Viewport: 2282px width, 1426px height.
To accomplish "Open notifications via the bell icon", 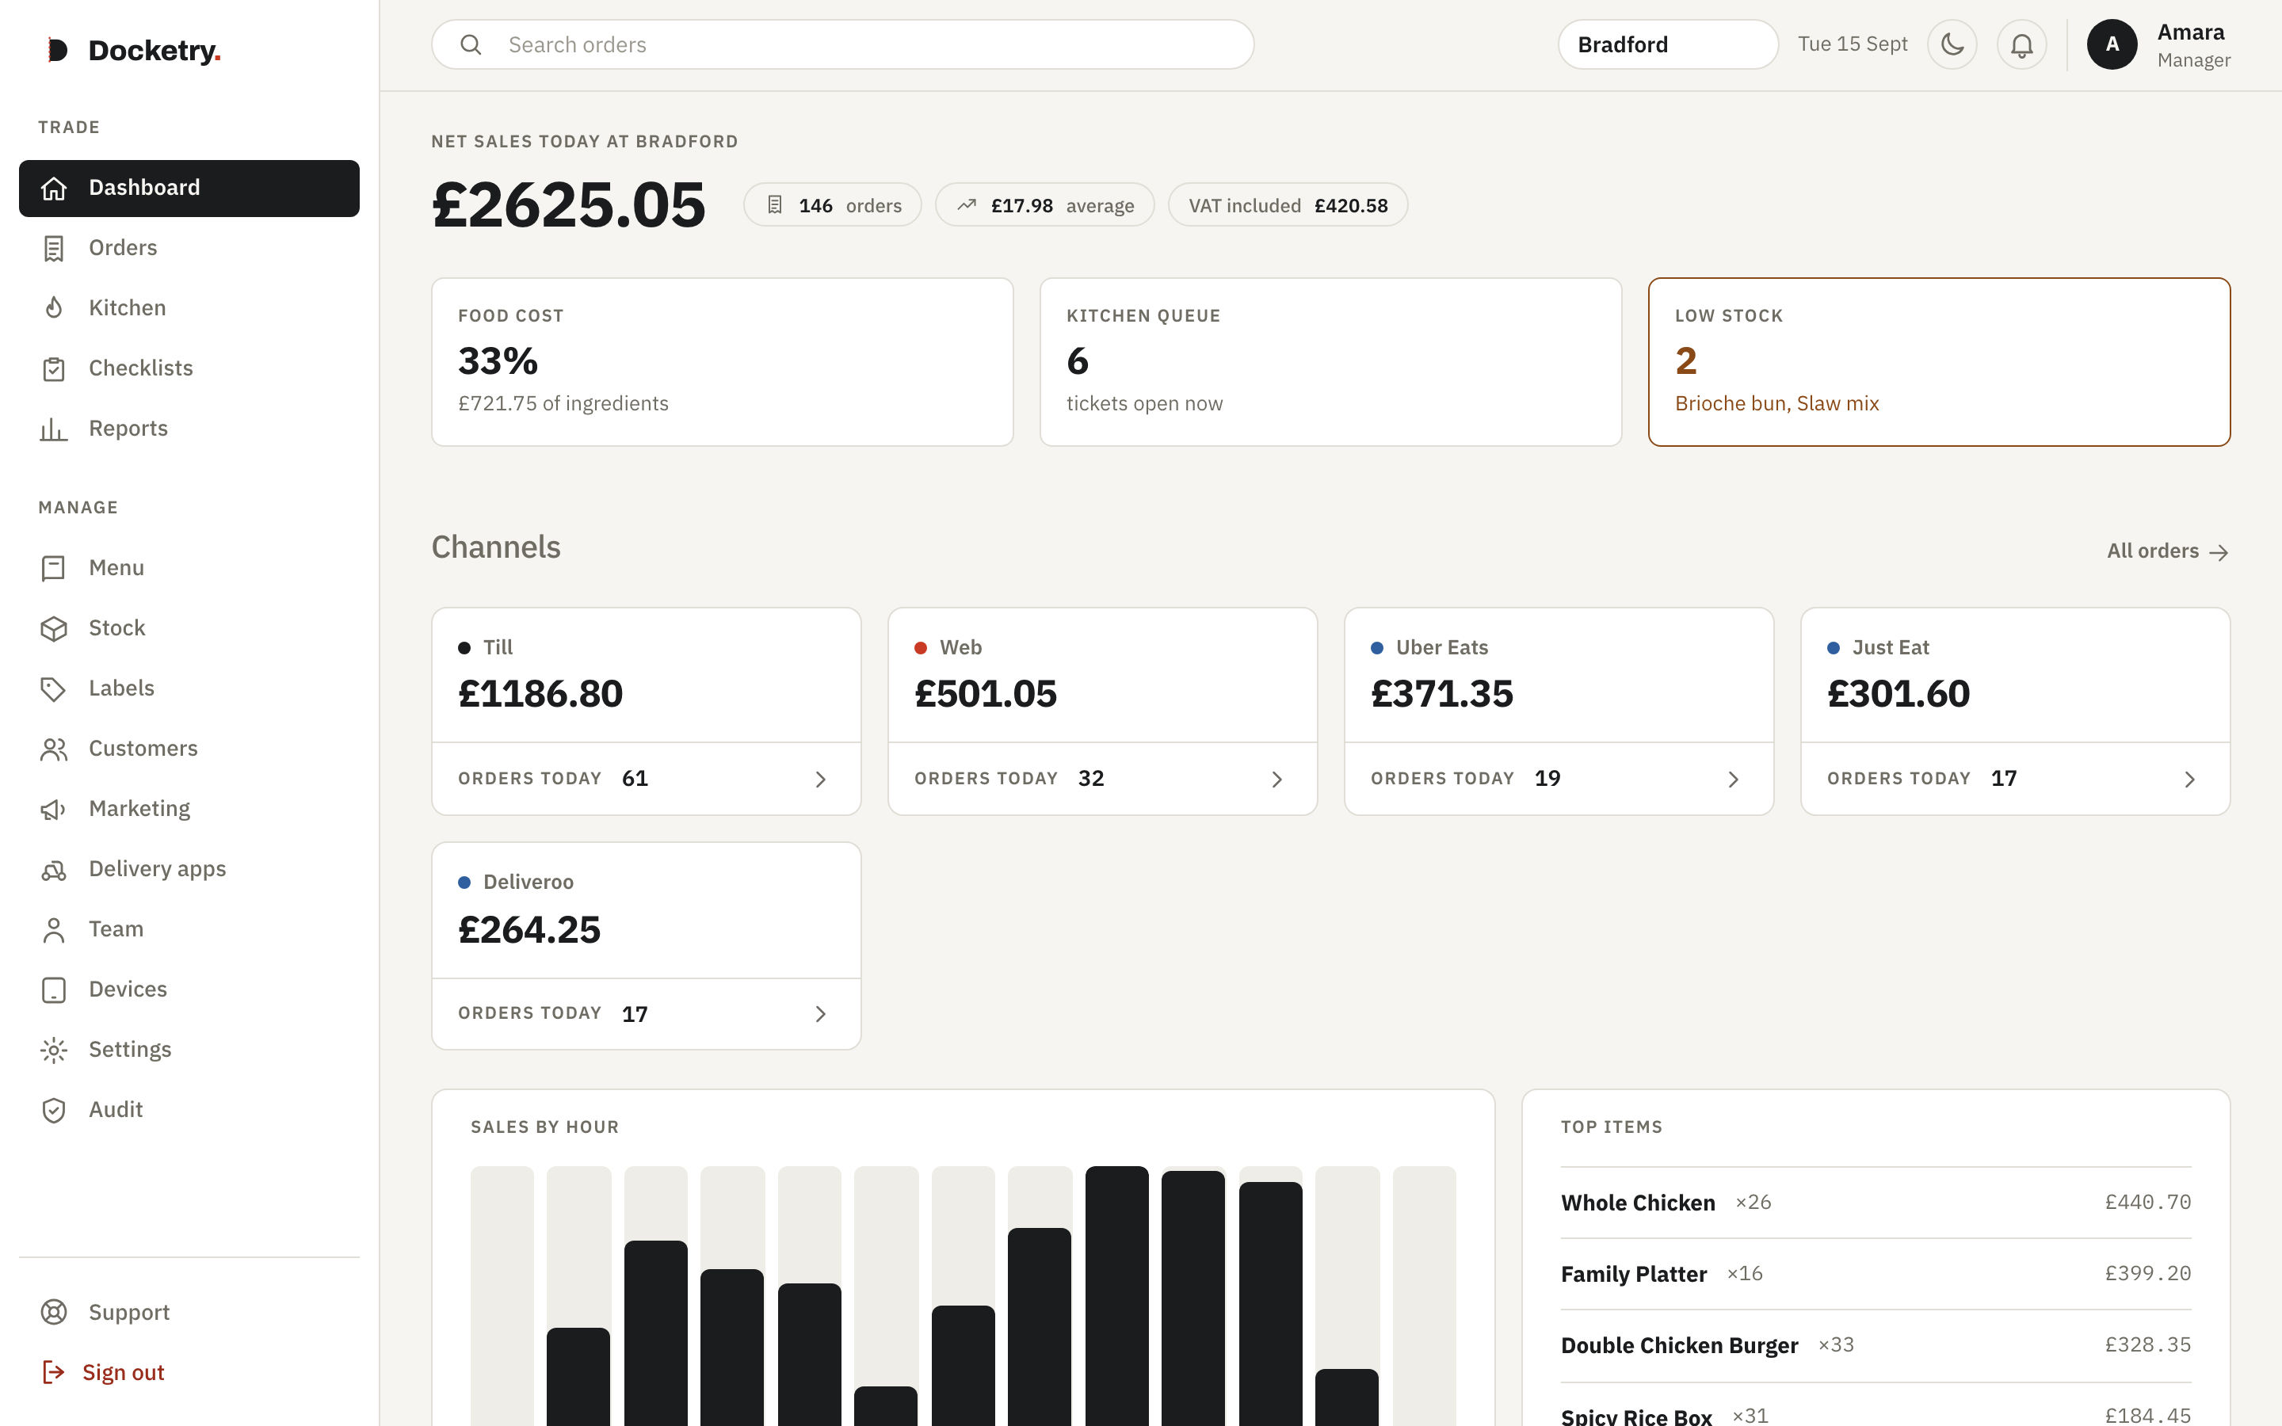I will pyautogui.click(x=2021, y=44).
